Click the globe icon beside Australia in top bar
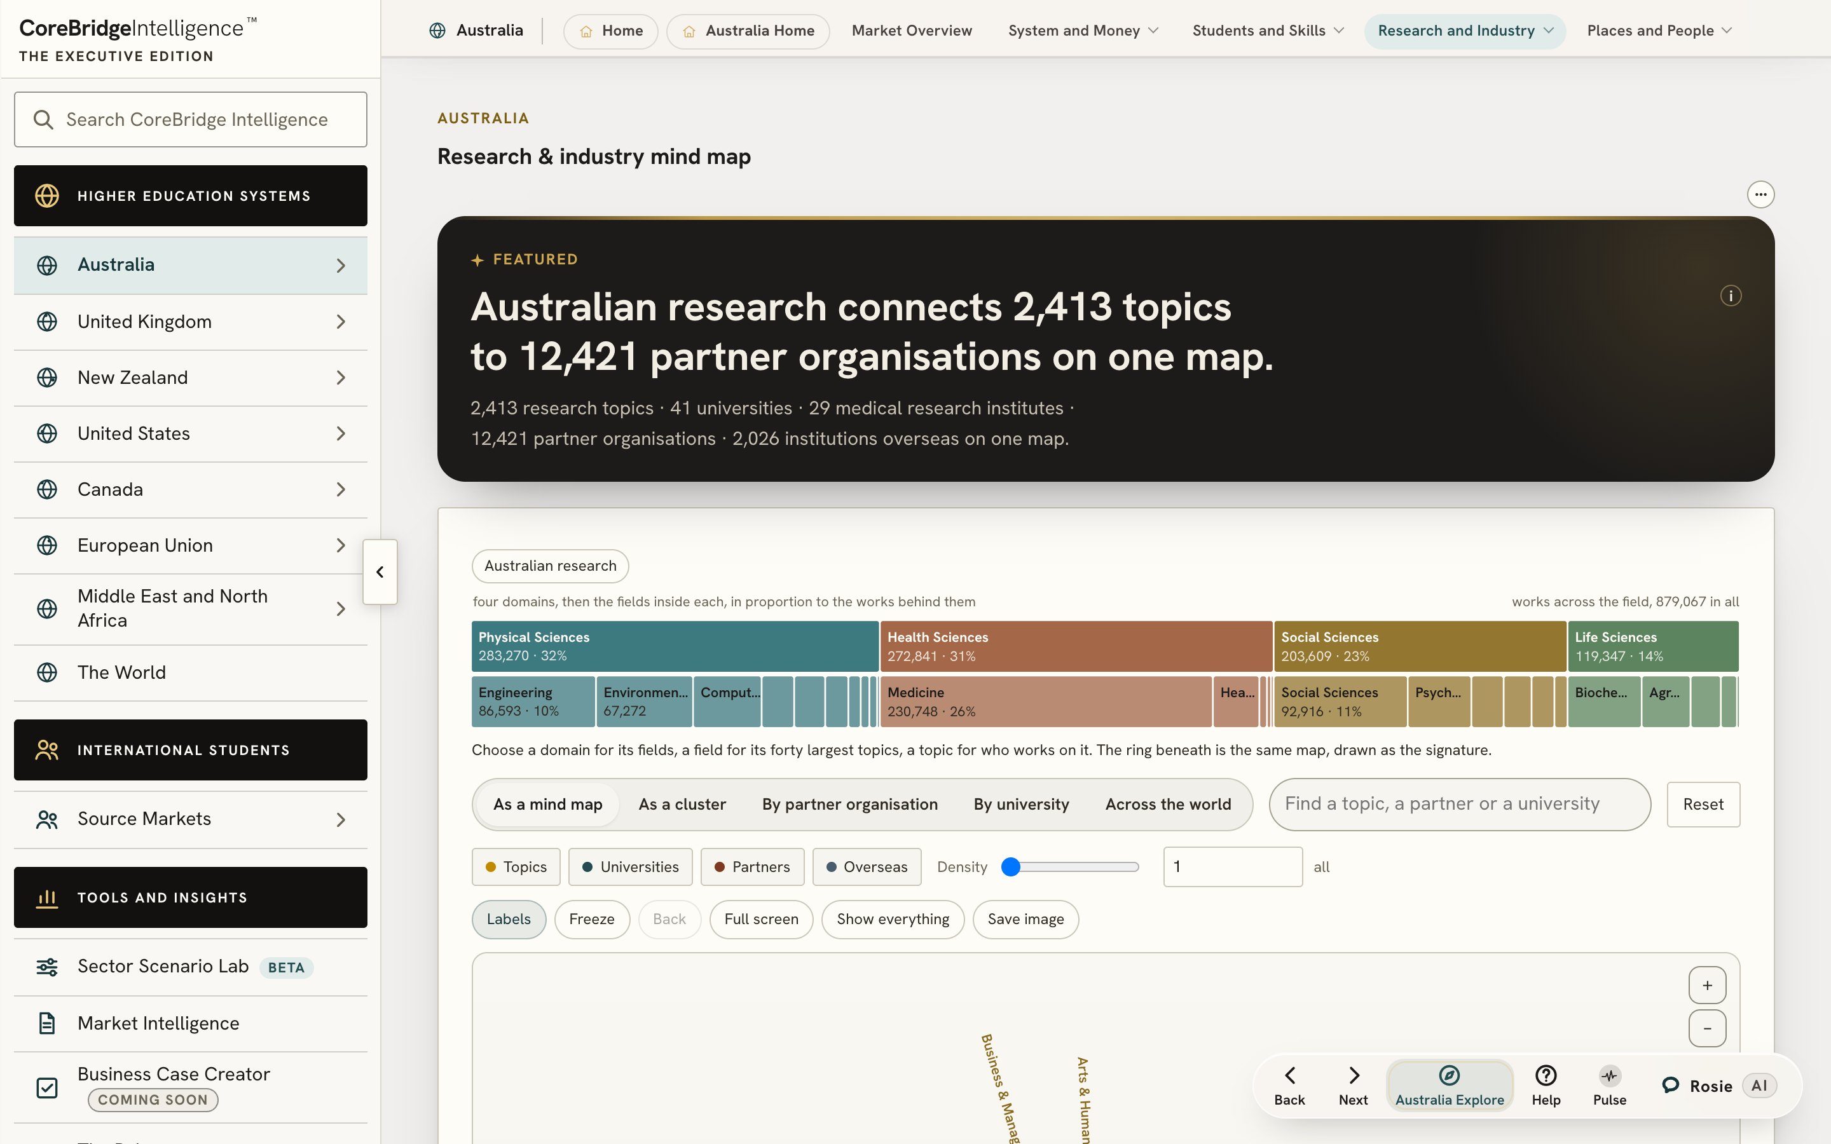The height and width of the screenshot is (1144, 1831). [x=437, y=31]
